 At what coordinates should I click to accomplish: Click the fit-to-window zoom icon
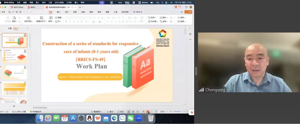pyautogui.click(x=156, y=112)
